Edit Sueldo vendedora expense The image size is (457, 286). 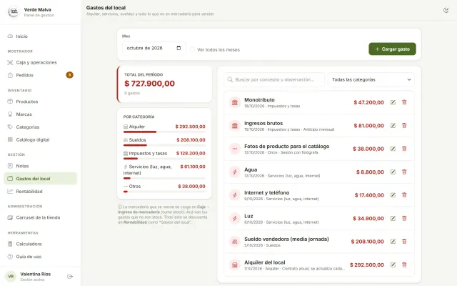[x=393, y=242]
